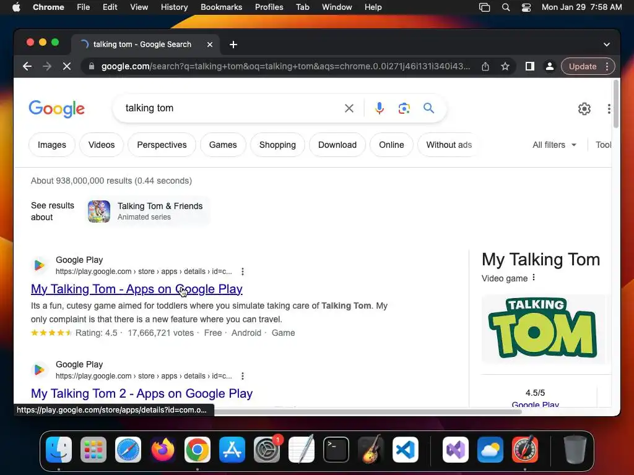Submit search with magnifier icon
The width and height of the screenshot is (634, 475).
(x=428, y=108)
